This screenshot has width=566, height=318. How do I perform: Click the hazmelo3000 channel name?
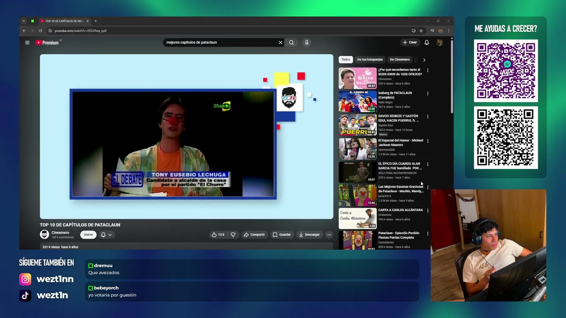[386, 150]
